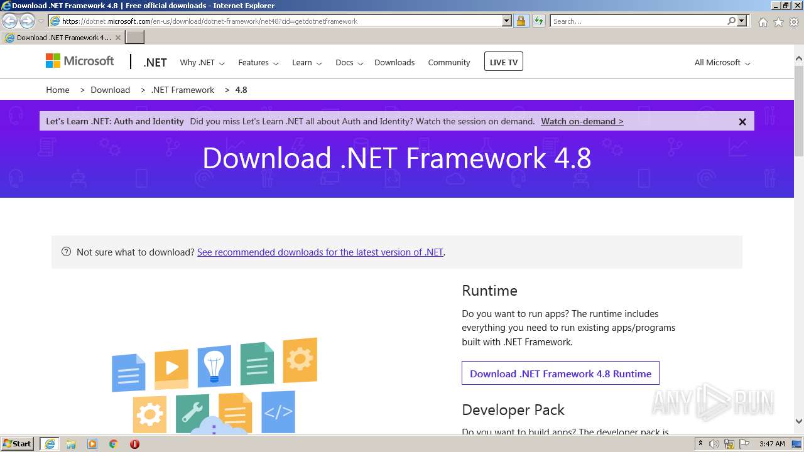Click the security lock icon in address bar
804x452 pixels.
coord(521,21)
